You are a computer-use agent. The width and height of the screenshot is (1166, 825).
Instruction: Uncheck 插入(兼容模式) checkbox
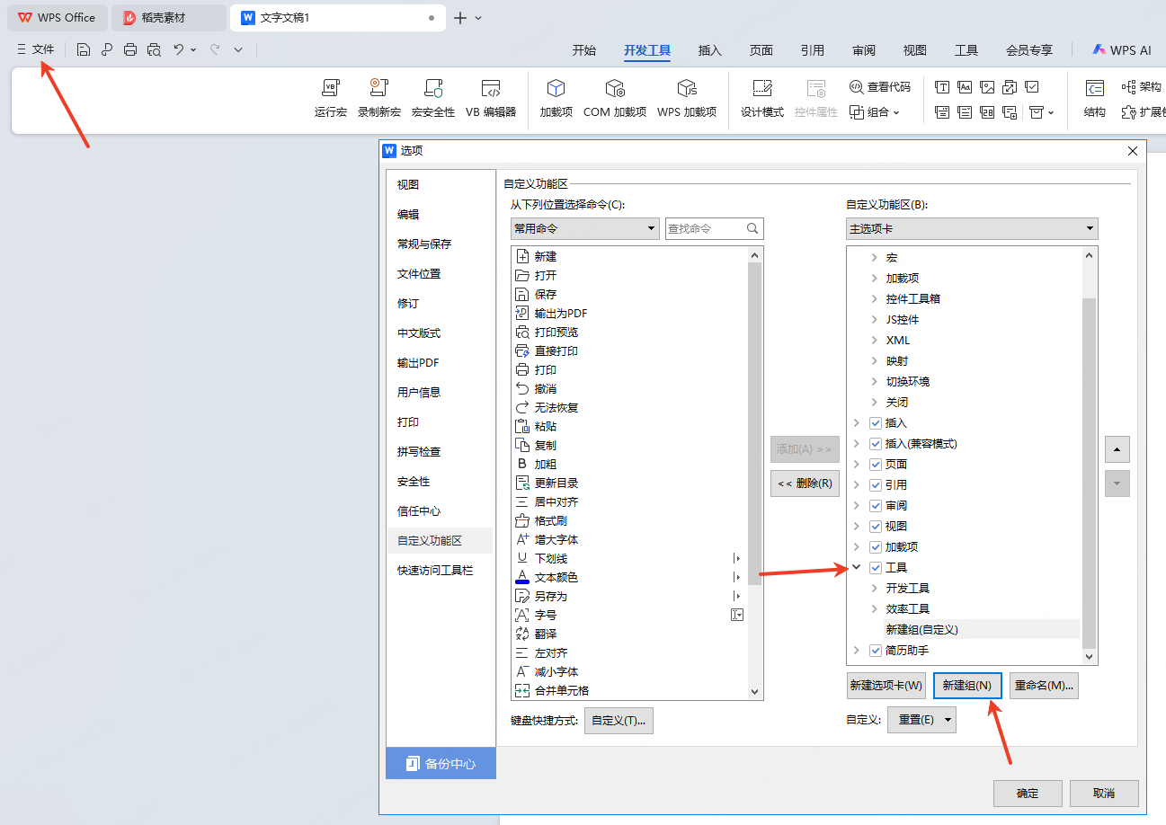pos(876,444)
